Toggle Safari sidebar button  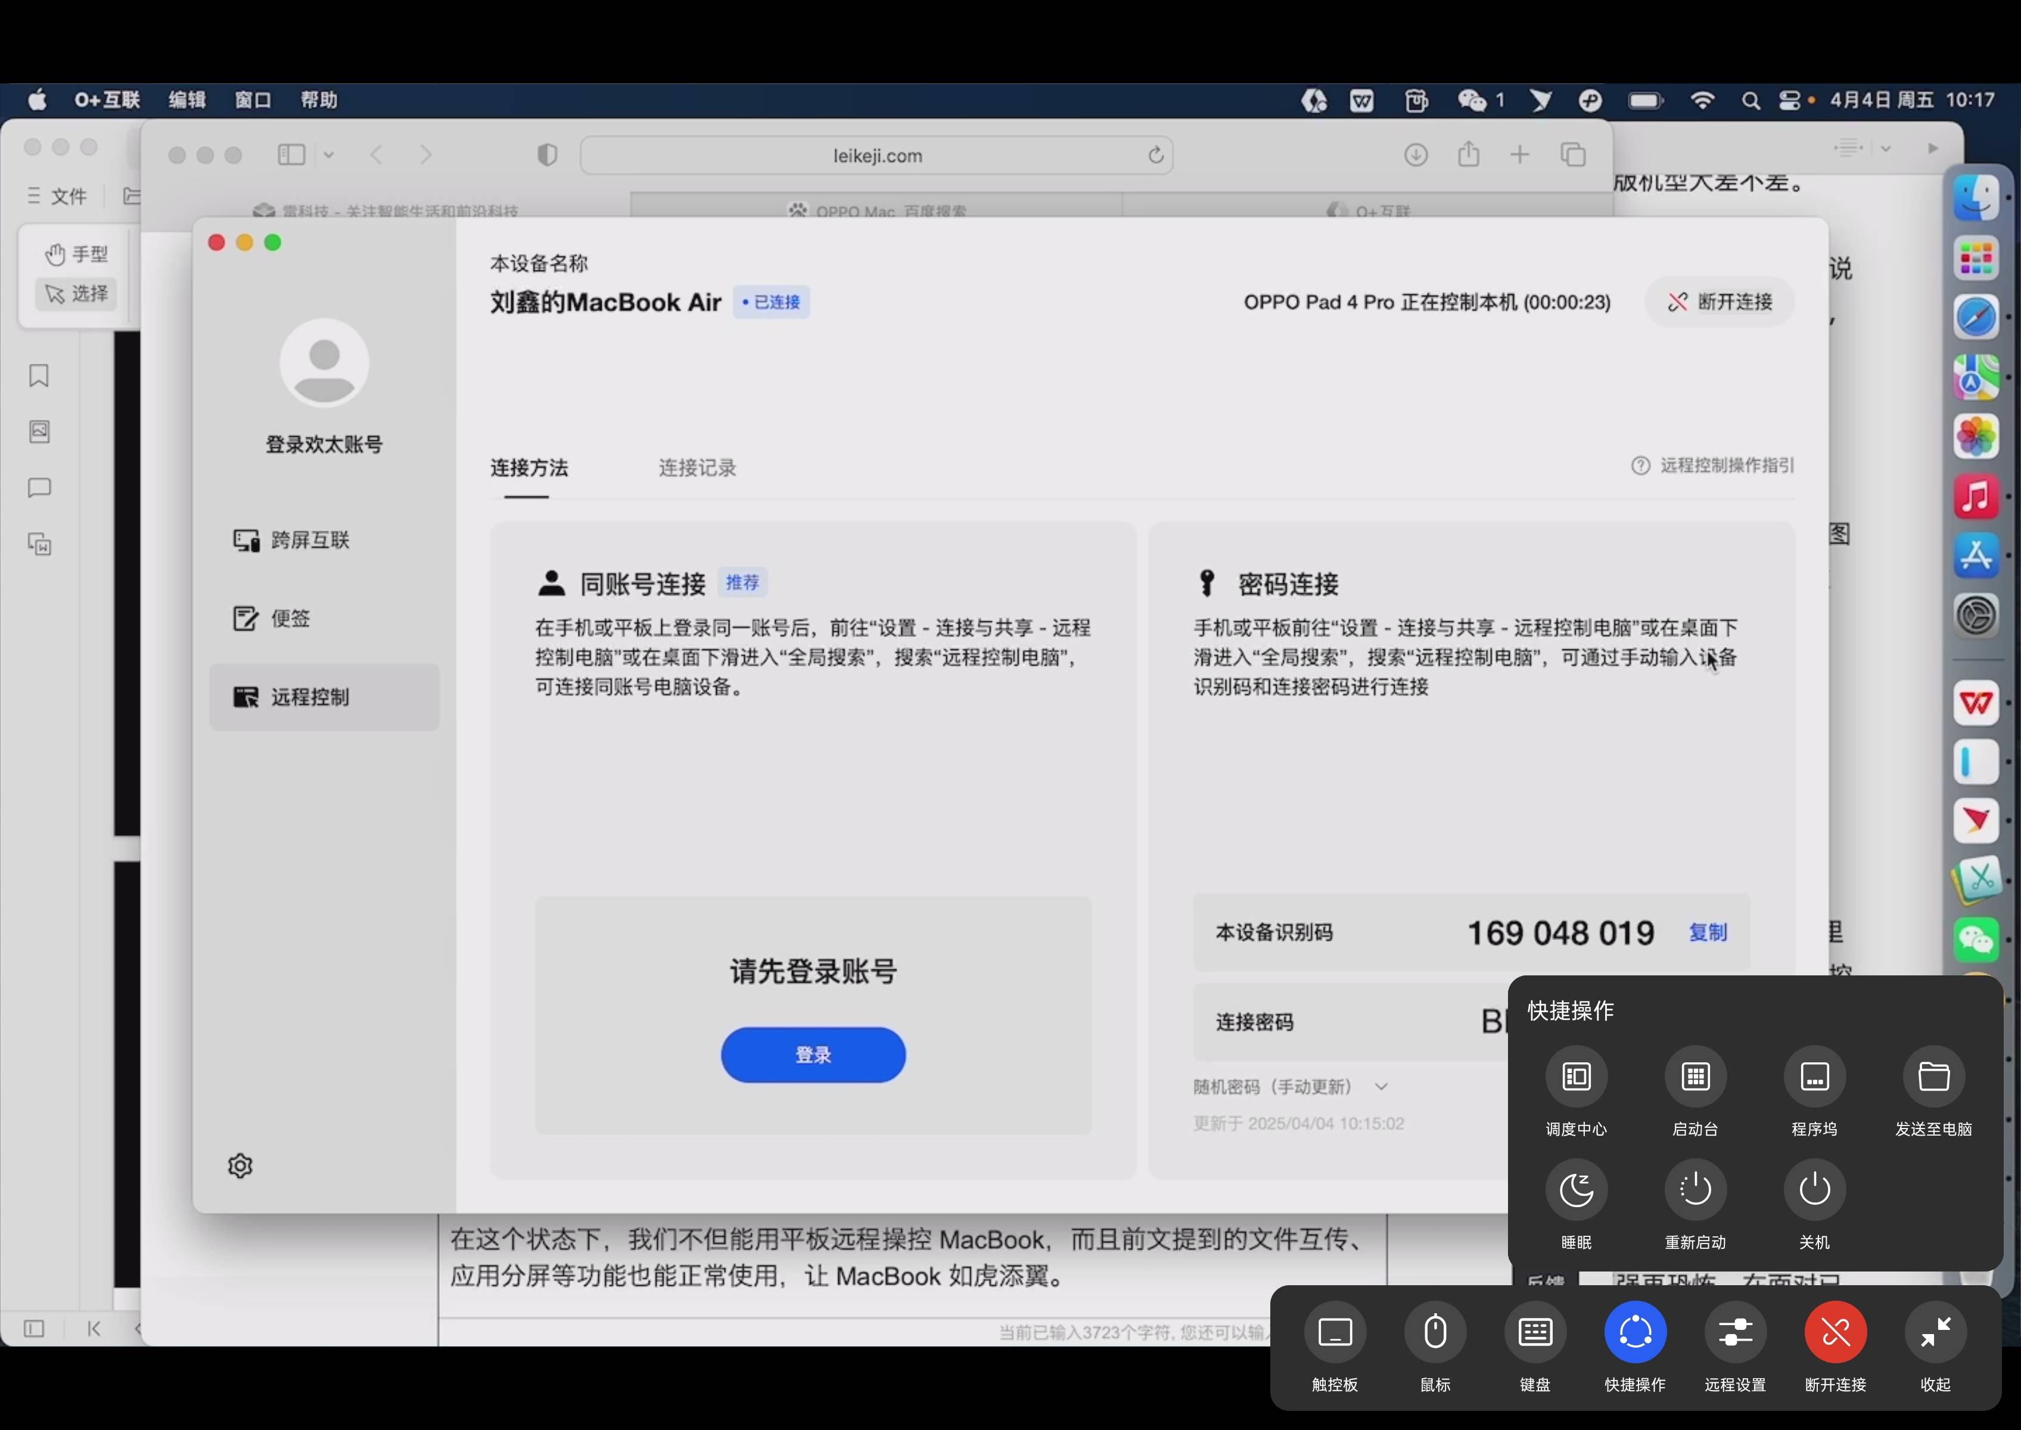[x=291, y=155]
